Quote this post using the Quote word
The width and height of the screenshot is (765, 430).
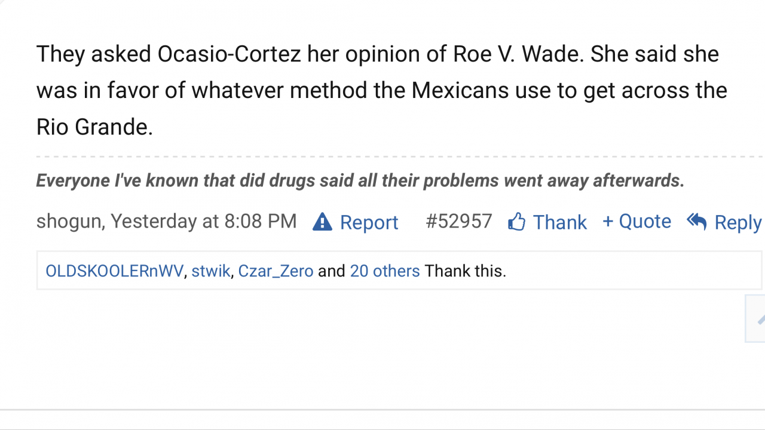point(645,222)
